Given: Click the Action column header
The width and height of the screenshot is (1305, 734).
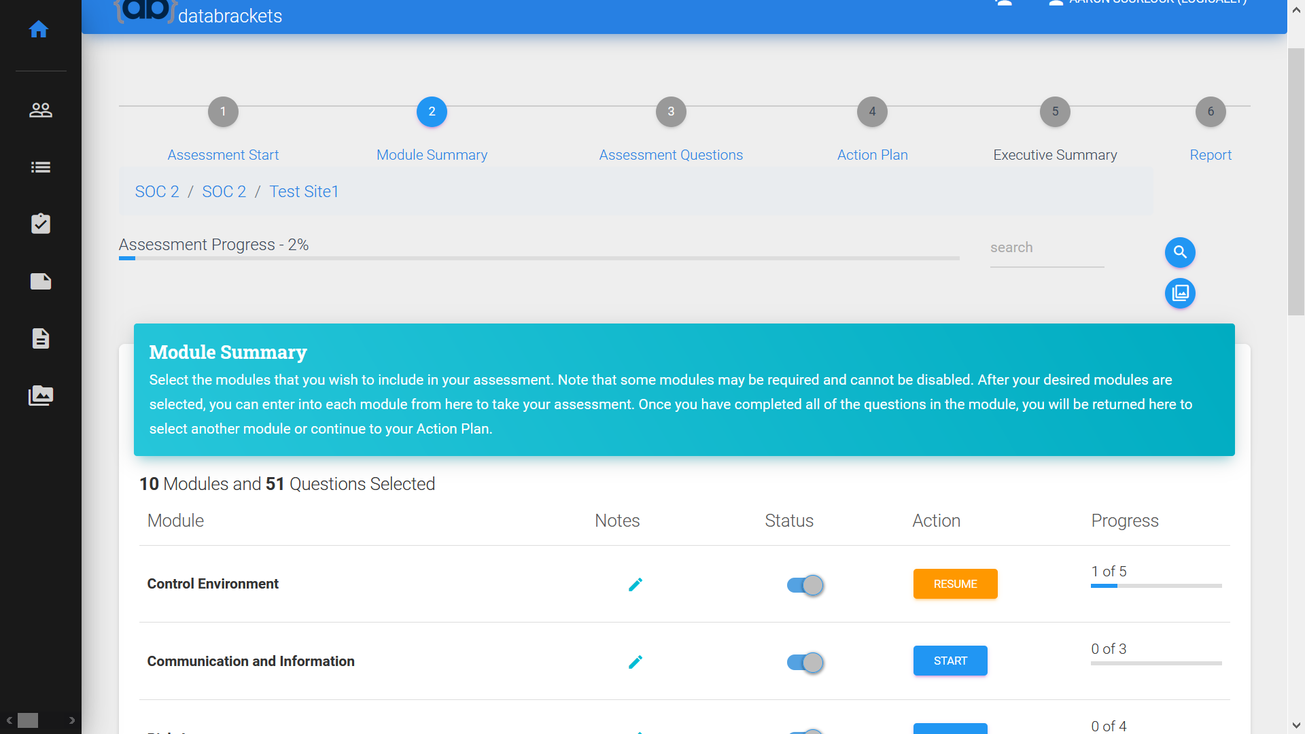Looking at the screenshot, I should coord(936,521).
